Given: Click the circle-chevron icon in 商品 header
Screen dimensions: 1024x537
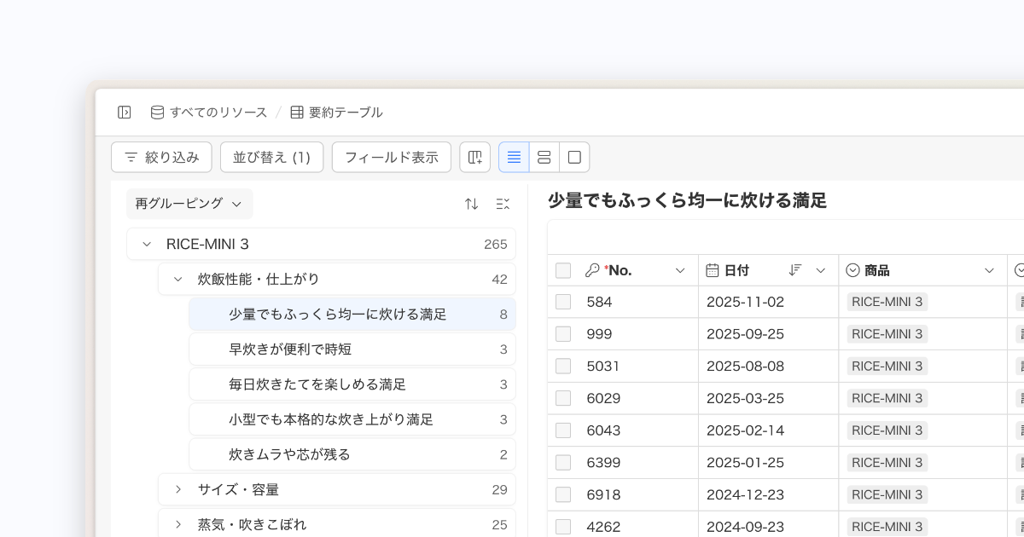Looking at the screenshot, I should coord(852,270).
